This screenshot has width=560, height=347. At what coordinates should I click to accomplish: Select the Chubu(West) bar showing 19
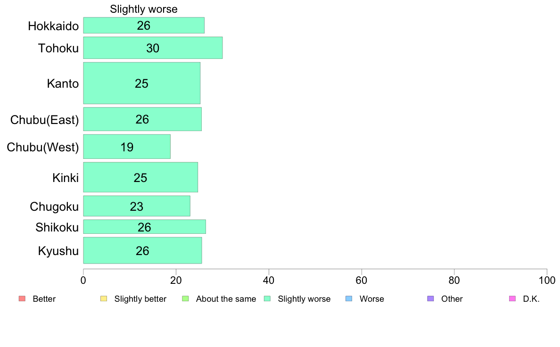(x=127, y=147)
